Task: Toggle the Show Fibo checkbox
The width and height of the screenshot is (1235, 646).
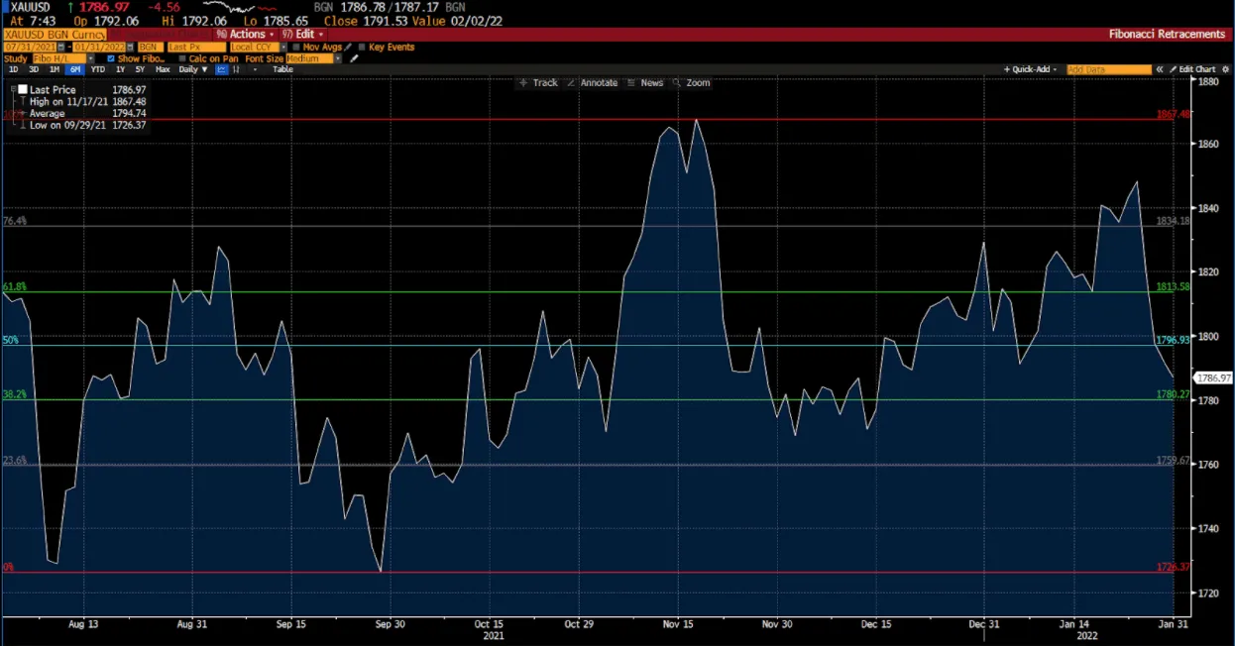Action: pos(111,58)
